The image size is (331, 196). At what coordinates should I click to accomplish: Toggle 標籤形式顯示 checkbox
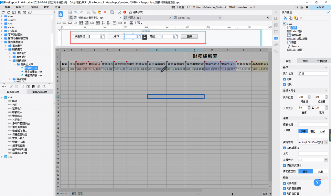[284, 165]
